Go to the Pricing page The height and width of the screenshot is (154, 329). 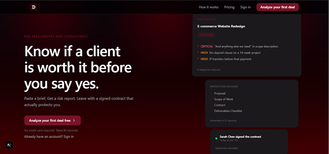(x=229, y=7)
